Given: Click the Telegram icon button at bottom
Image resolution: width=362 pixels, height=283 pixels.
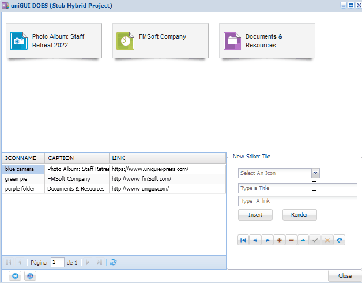Looking at the screenshot, I should tap(15, 276).
